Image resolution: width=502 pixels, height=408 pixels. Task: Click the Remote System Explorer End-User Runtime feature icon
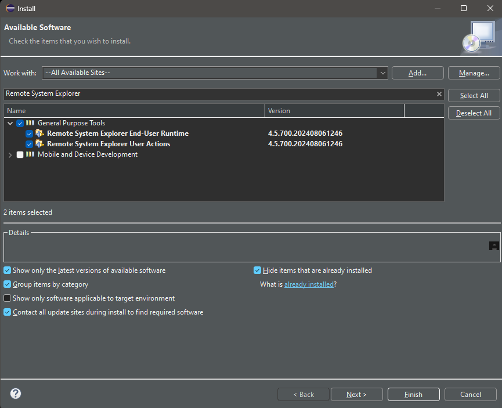[40, 133]
